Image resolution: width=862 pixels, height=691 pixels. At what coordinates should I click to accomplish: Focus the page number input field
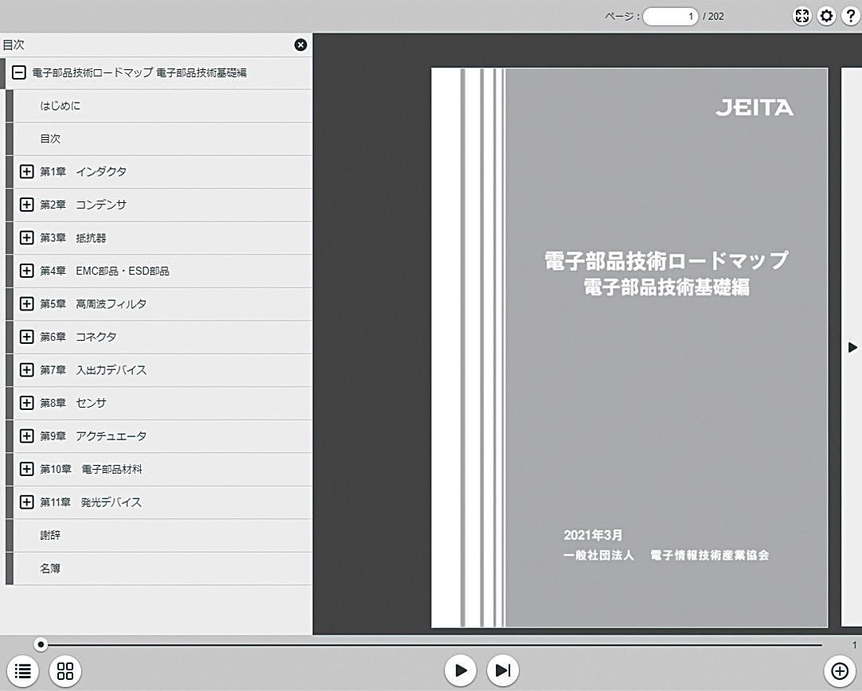(x=670, y=17)
